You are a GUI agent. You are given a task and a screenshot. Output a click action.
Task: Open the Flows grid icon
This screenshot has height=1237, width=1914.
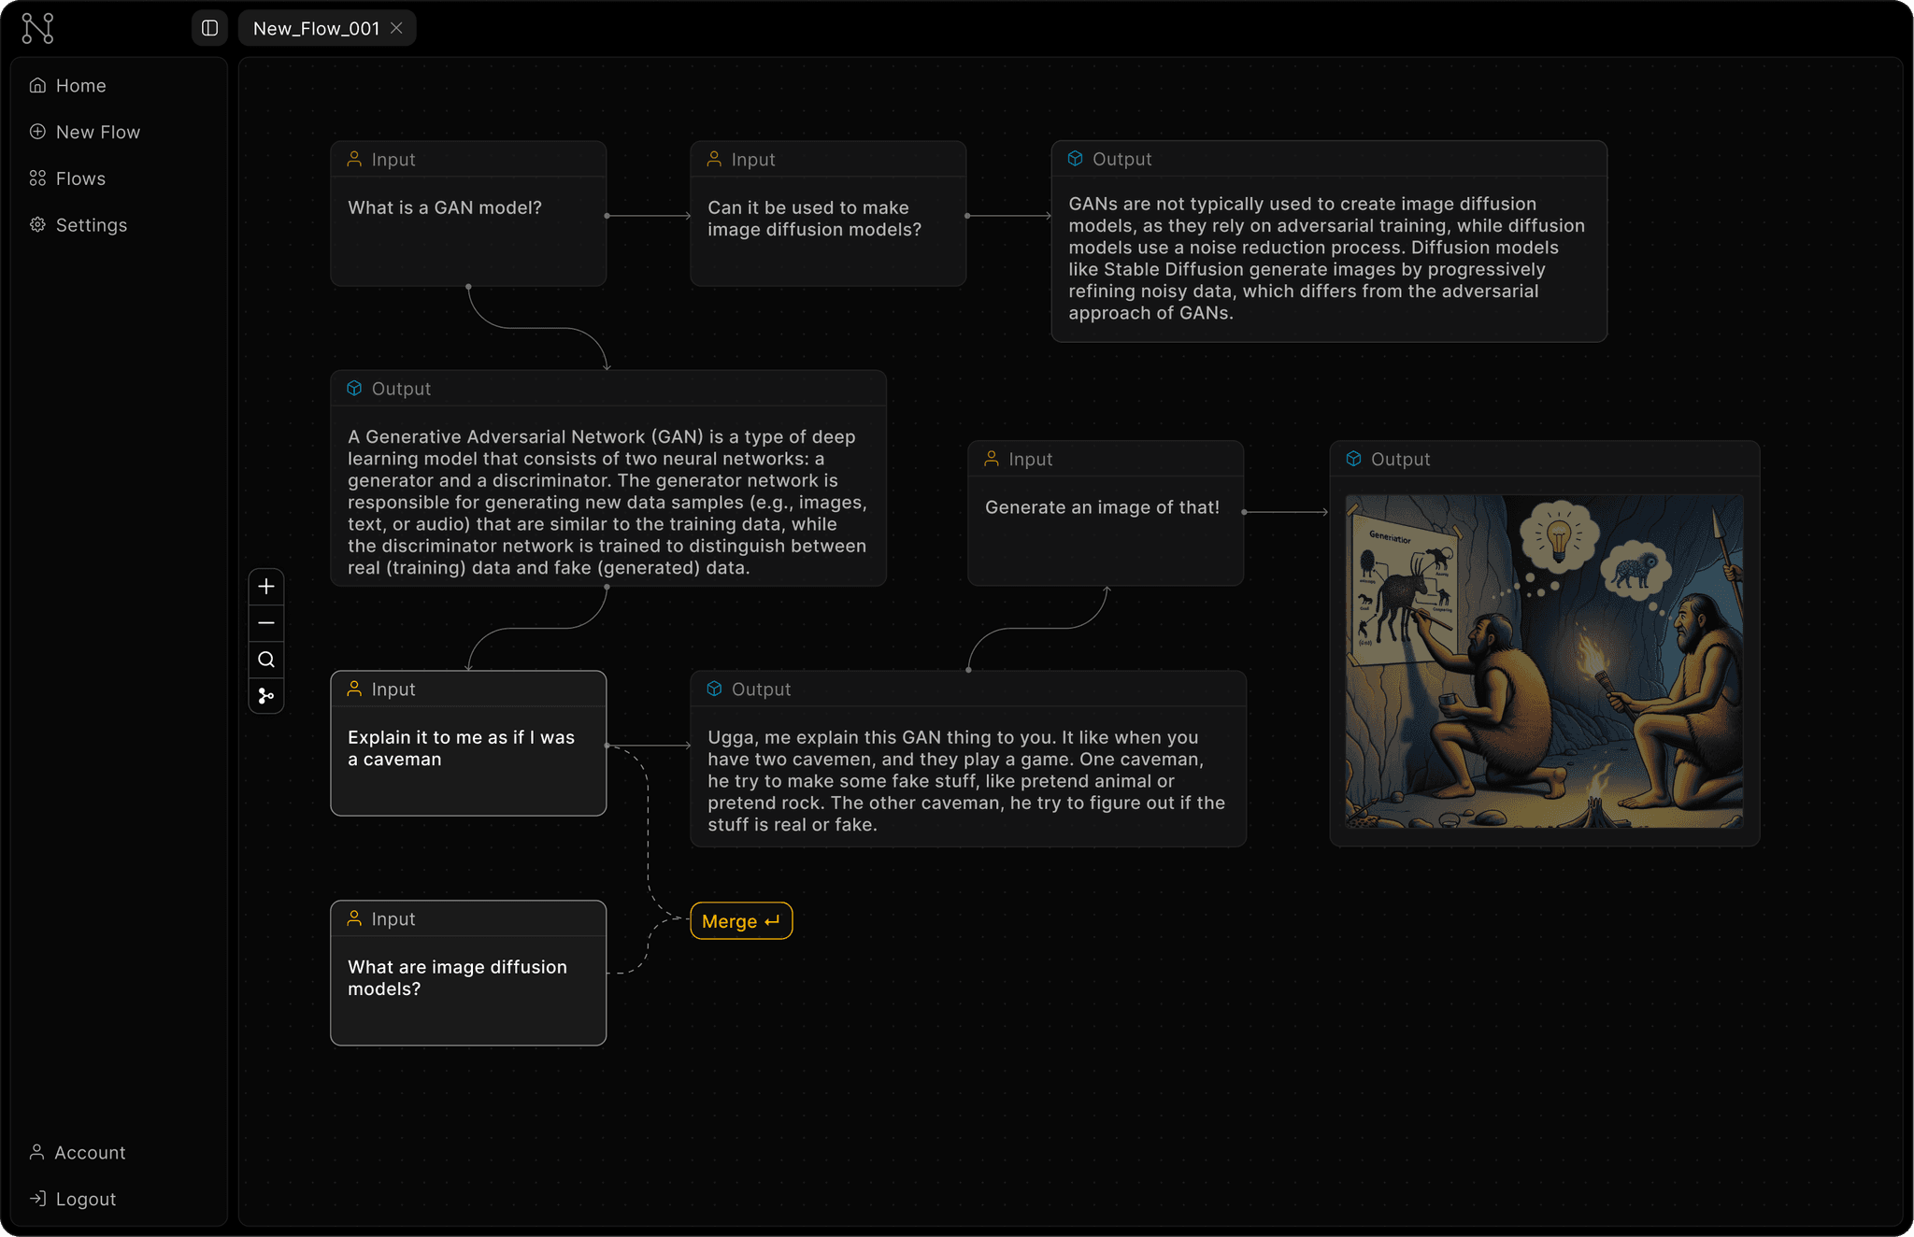37,178
